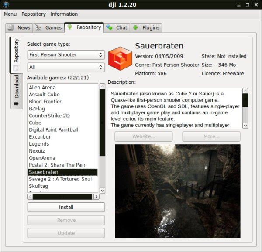Screen dimensions: 262x252
Task: Open the Repository menu
Action: pos(34,14)
